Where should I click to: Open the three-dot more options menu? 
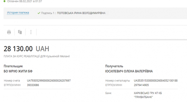(x=31, y=32)
